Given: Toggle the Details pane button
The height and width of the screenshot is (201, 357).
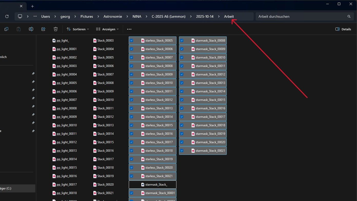Looking at the screenshot, I should (343, 29).
